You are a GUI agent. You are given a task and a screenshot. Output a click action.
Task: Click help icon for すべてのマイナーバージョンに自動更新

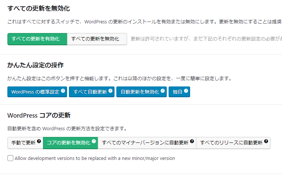pyautogui.click(x=192, y=141)
